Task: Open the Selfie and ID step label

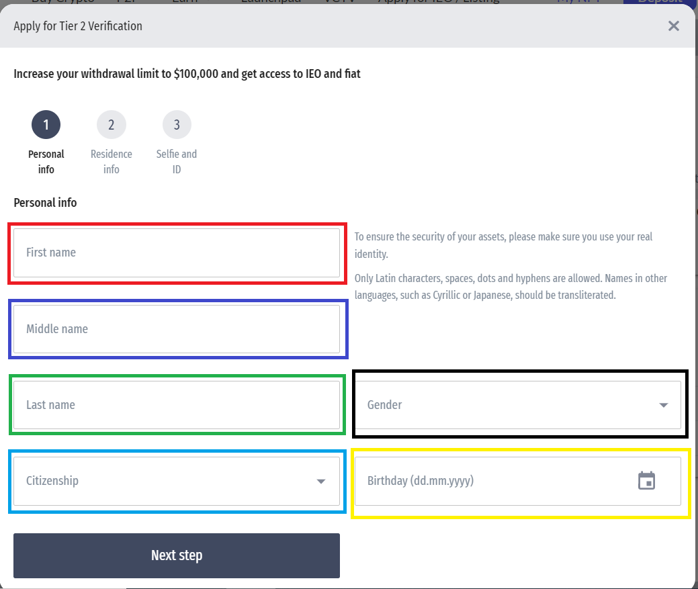Action: tap(177, 162)
